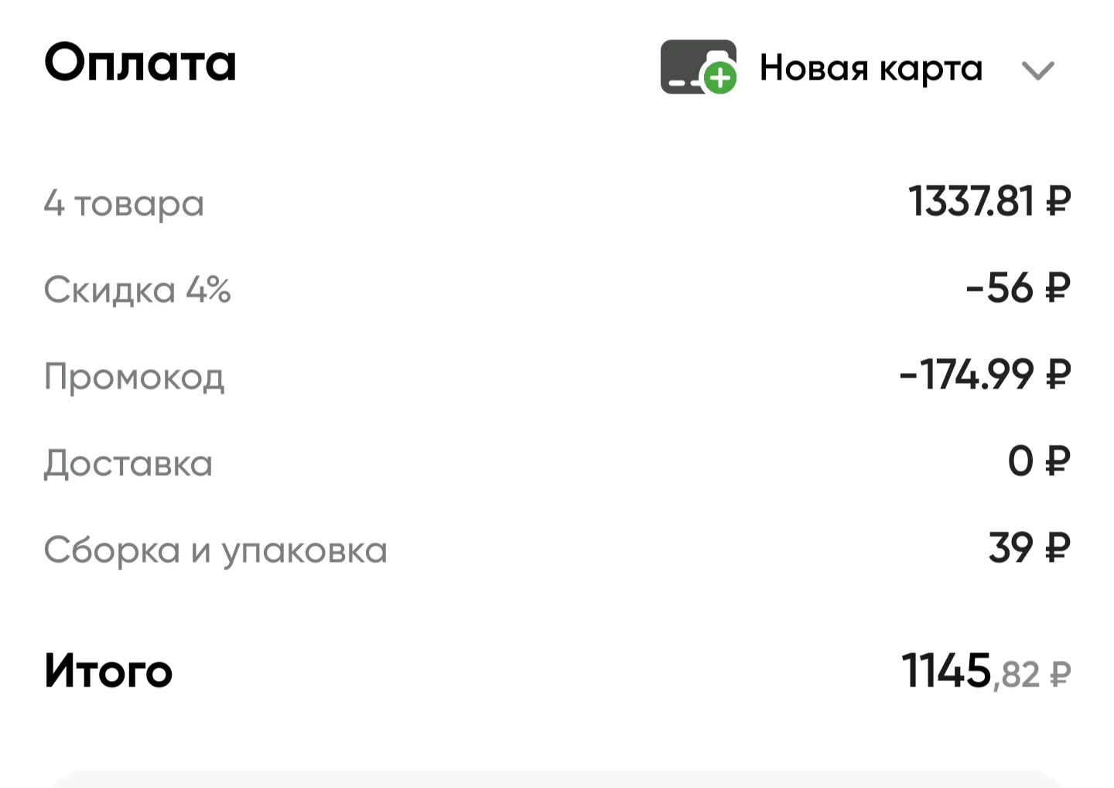Image resolution: width=1114 pixels, height=788 pixels.
Task: Tap the Оплата heading
Action: (x=140, y=63)
